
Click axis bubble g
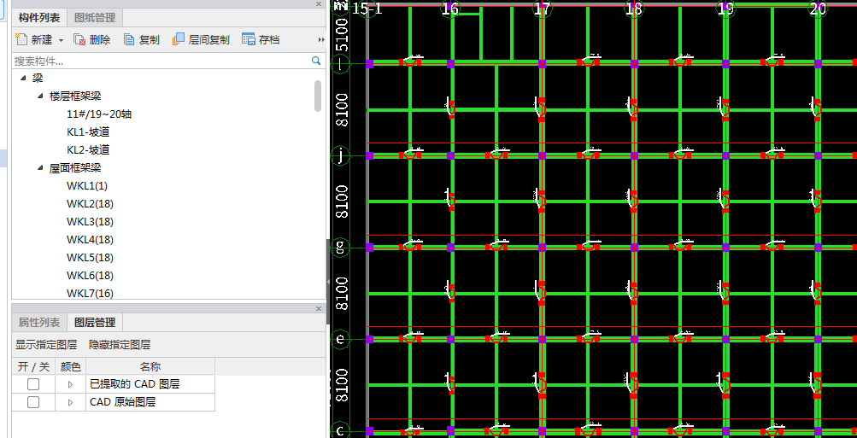341,248
